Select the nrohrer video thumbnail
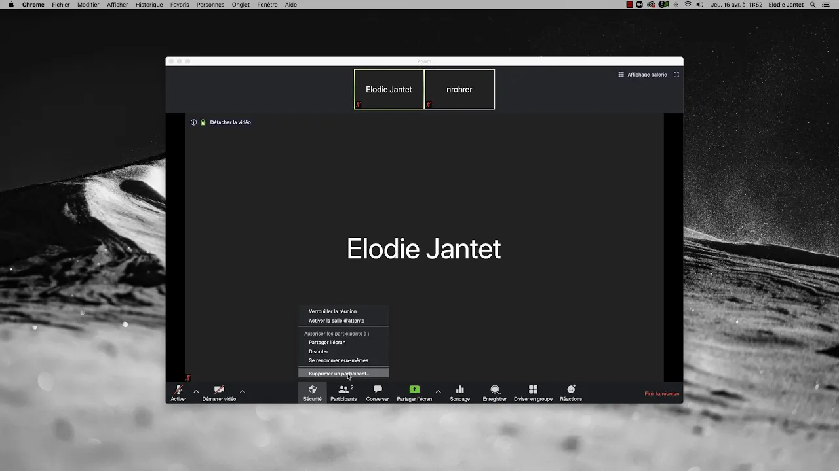The height and width of the screenshot is (471, 839). 459,89
